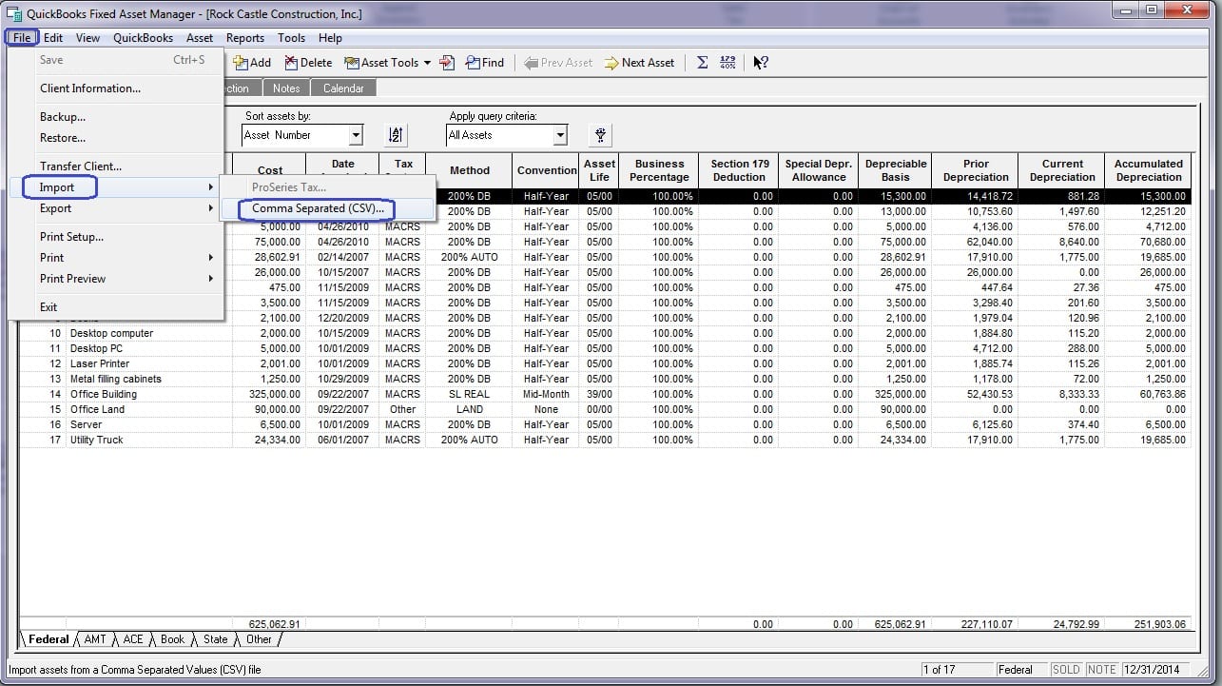This screenshot has width=1222, height=686.
Task: Click the Section 179 Deduction column header
Action: click(740, 170)
